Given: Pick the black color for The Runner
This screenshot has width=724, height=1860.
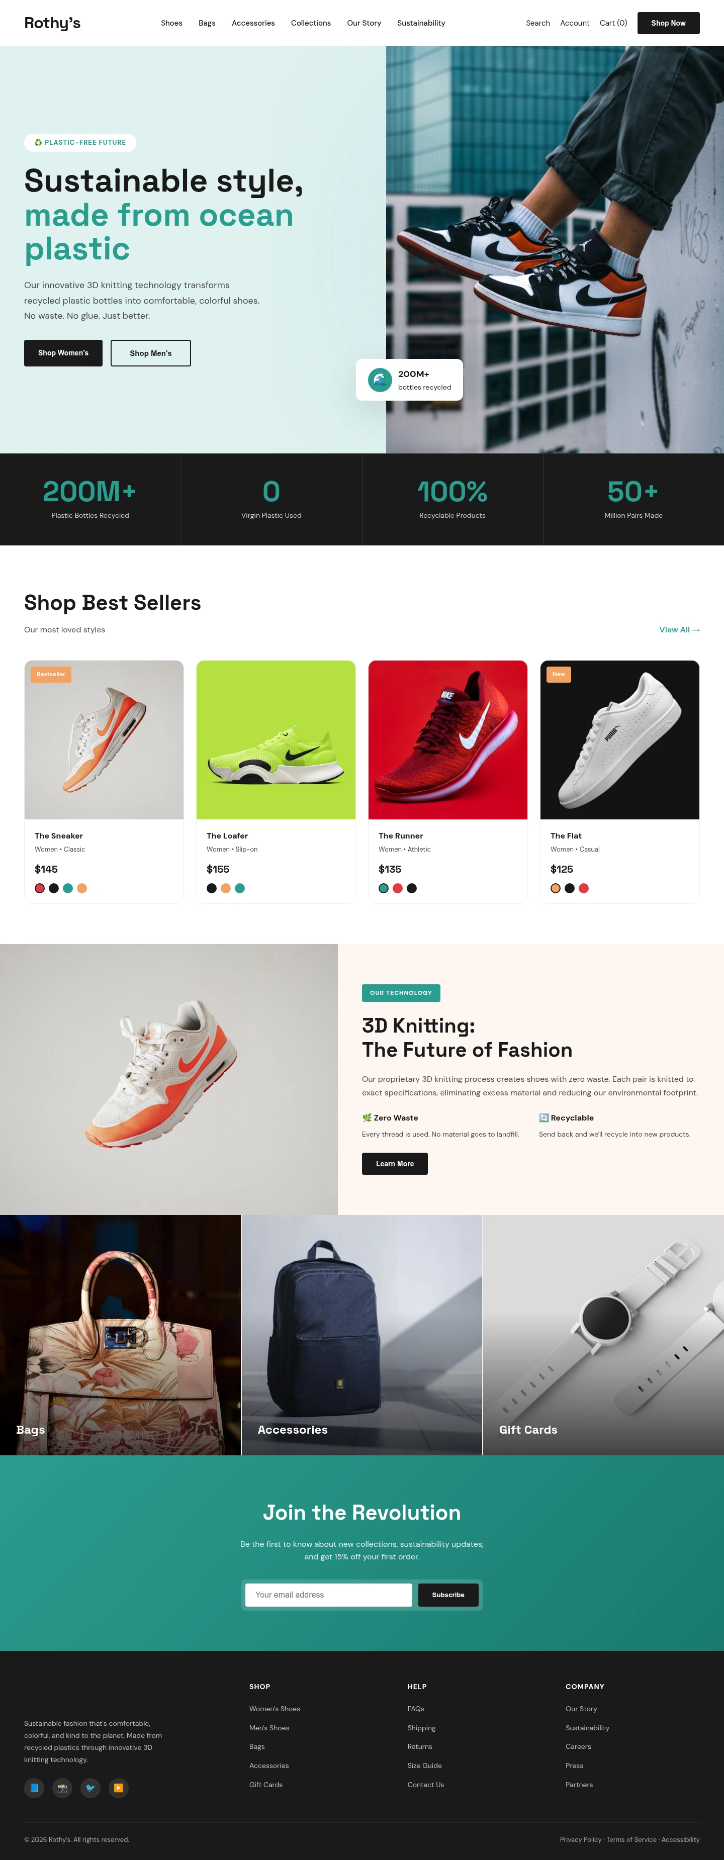Looking at the screenshot, I should pyautogui.click(x=411, y=888).
